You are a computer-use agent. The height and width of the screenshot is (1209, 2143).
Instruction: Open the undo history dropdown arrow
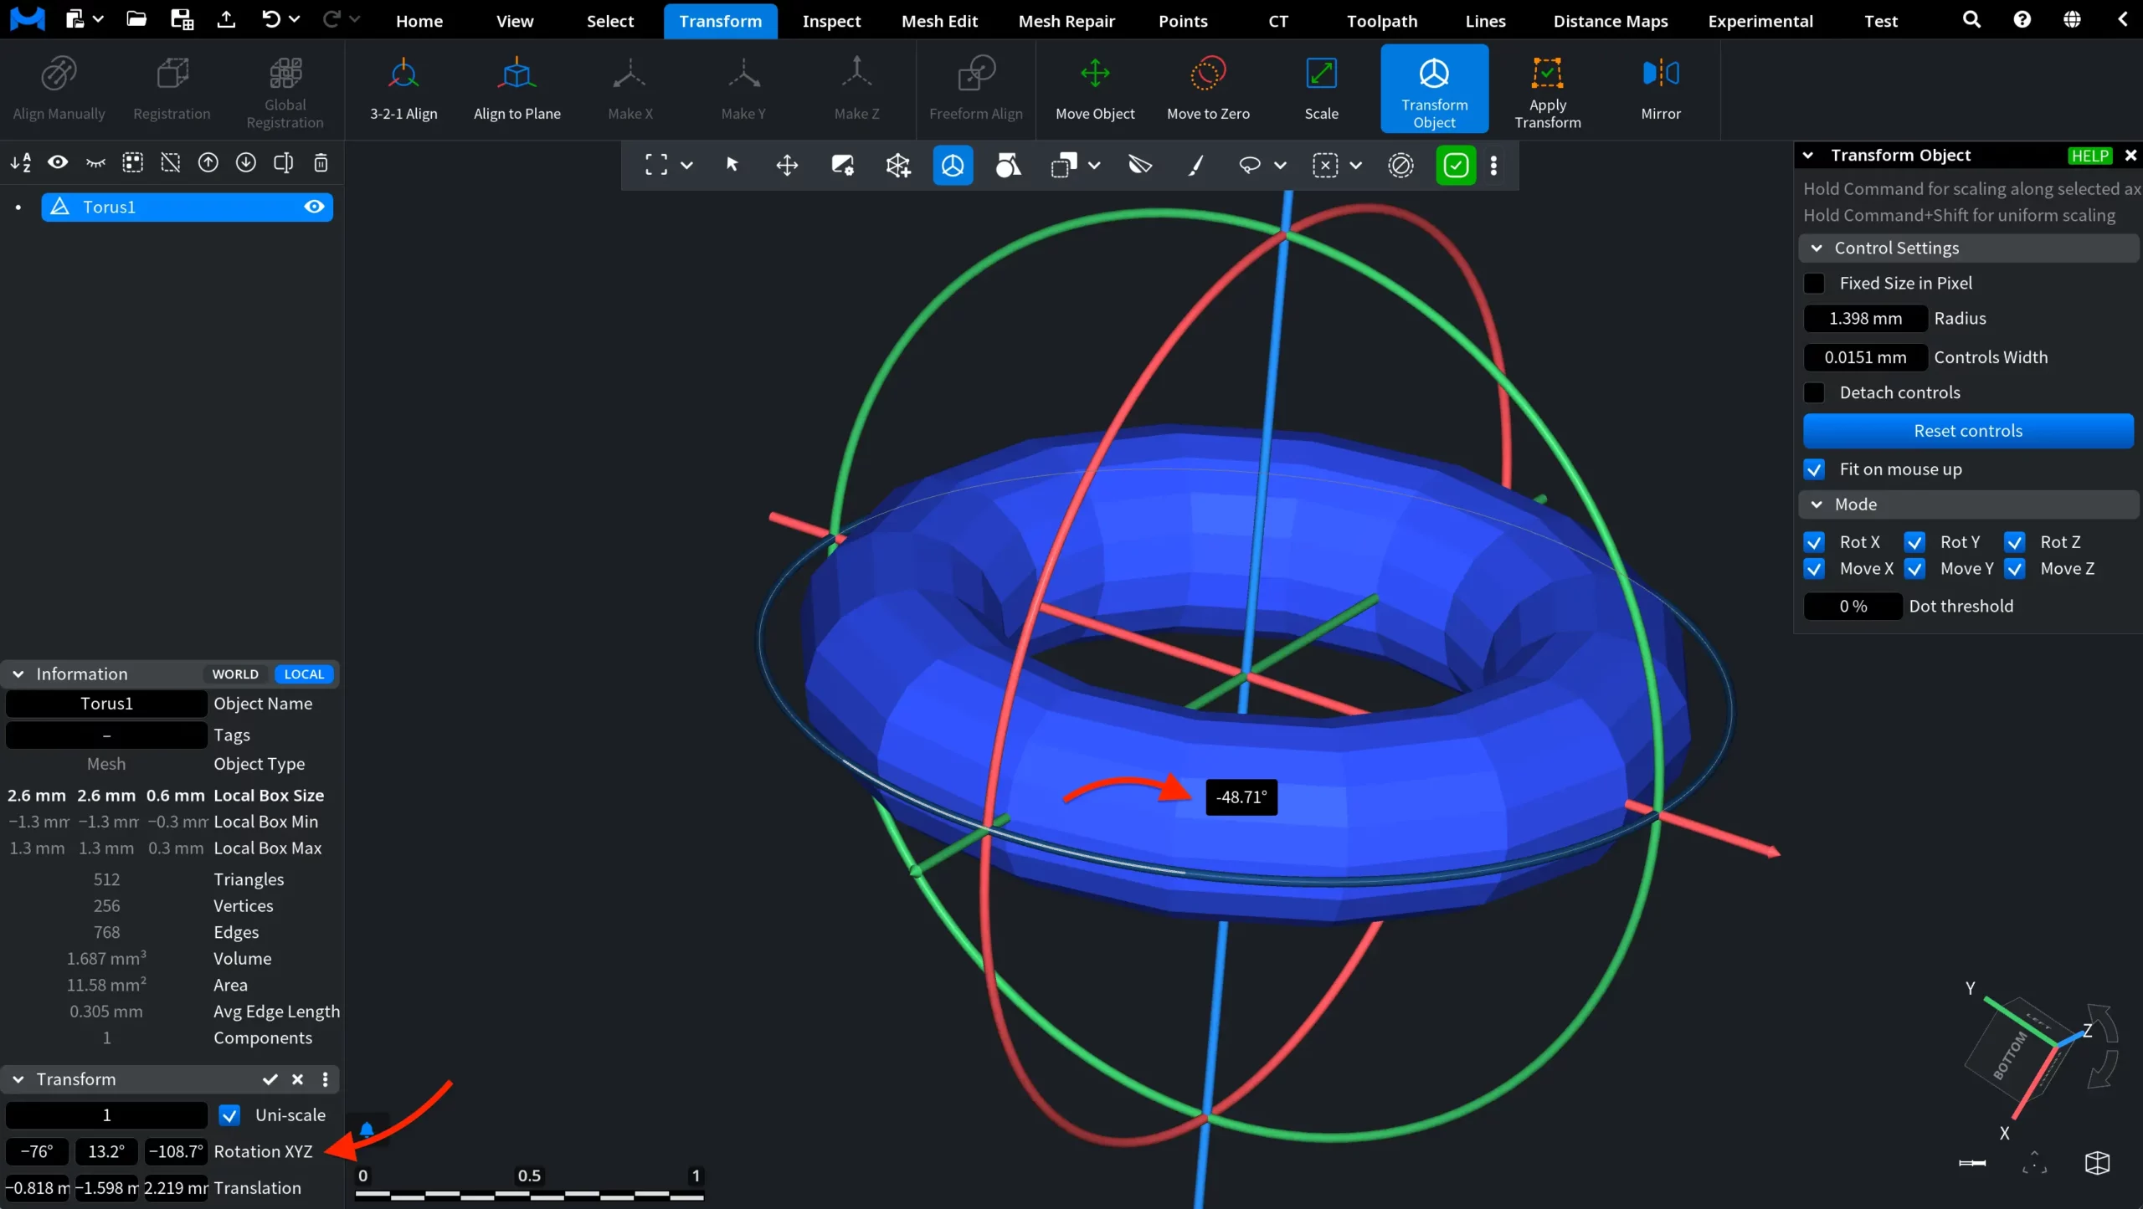pos(294,19)
